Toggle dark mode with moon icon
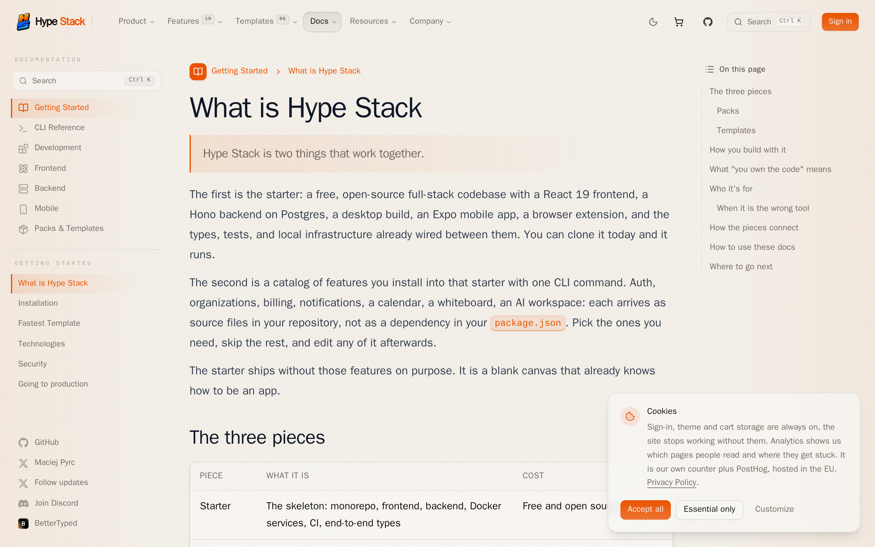 point(653,22)
